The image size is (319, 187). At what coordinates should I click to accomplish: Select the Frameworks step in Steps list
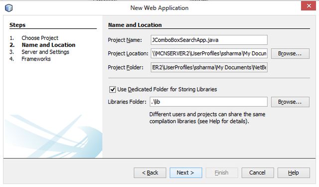36,59
